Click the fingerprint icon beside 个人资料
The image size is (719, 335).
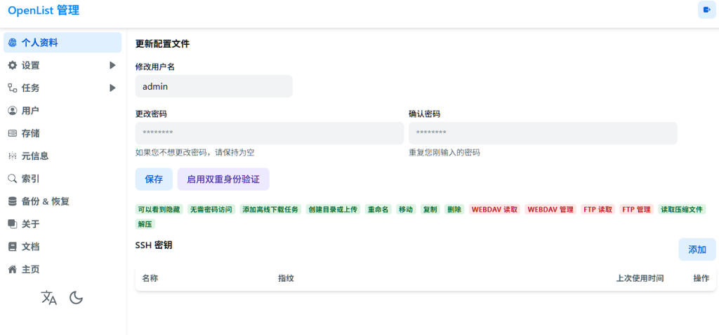tap(13, 43)
